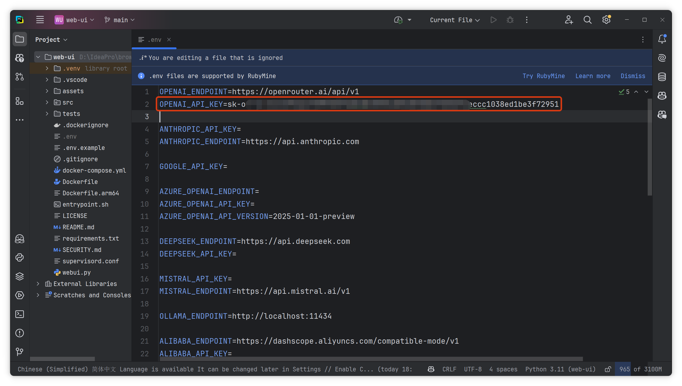Expand the src folder
This screenshot has width=682, height=386.
[x=47, y=102]
